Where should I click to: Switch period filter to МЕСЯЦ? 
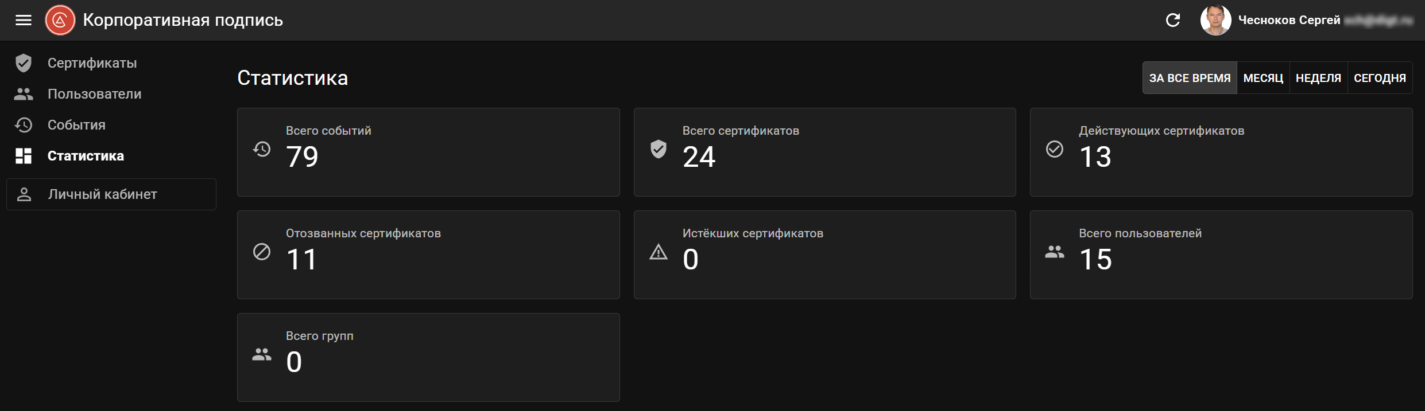coord(1263,78)
